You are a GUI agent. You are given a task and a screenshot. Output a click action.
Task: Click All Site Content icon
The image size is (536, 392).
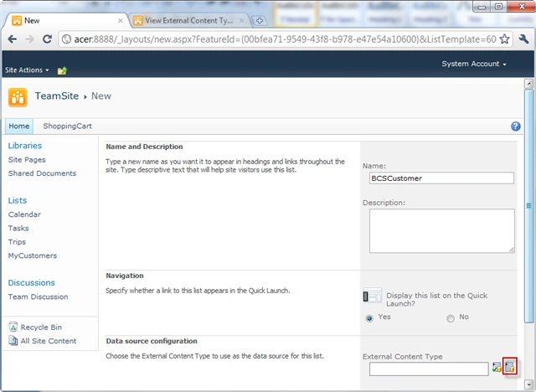[13, 340]
